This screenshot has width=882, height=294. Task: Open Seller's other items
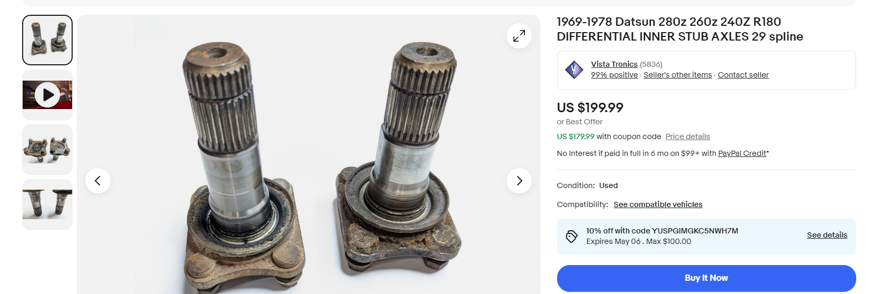677,75
